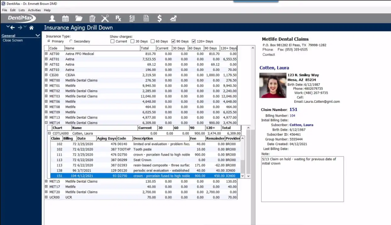Select the clinical tools icon
Viewport: 391px width, 225px height.
pyautogui.click(x=105, y=18)
